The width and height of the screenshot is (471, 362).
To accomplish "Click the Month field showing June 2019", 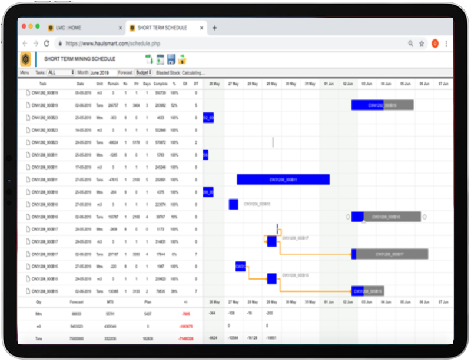I will point(102,73).
